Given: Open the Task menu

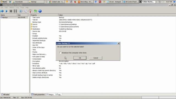Looking at the screenshot, I should [6, 7].
